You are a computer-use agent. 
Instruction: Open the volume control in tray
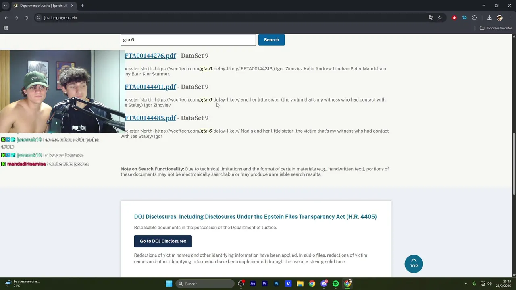coord(489,284)
